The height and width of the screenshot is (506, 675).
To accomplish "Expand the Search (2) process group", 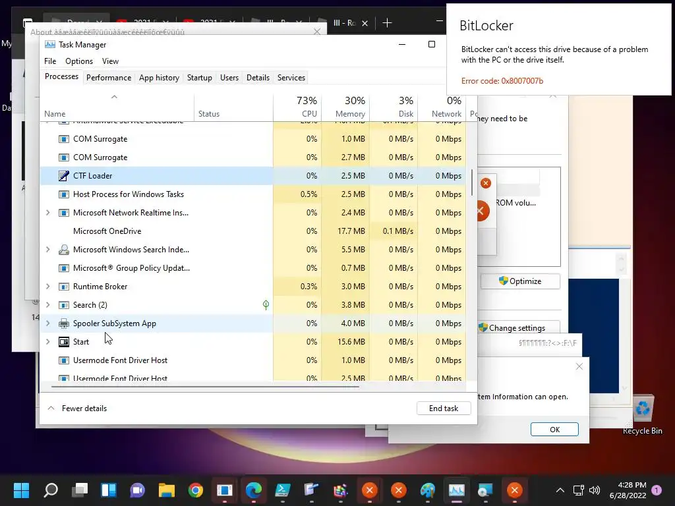I will (47, 305).
